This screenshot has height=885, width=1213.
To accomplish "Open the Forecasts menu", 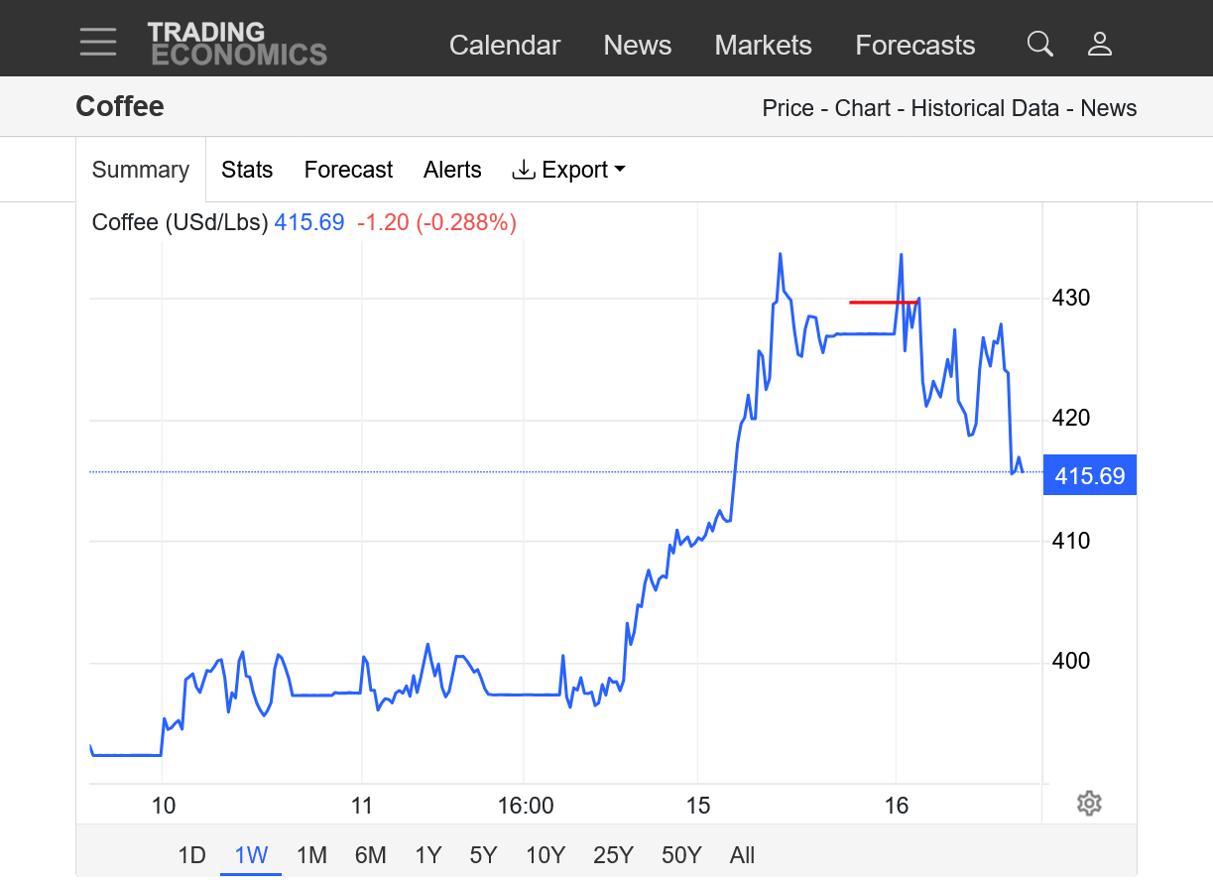I will (x=914, y=46).
